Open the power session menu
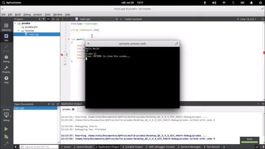This screenshot has width=265, height=149. [260, 3]
